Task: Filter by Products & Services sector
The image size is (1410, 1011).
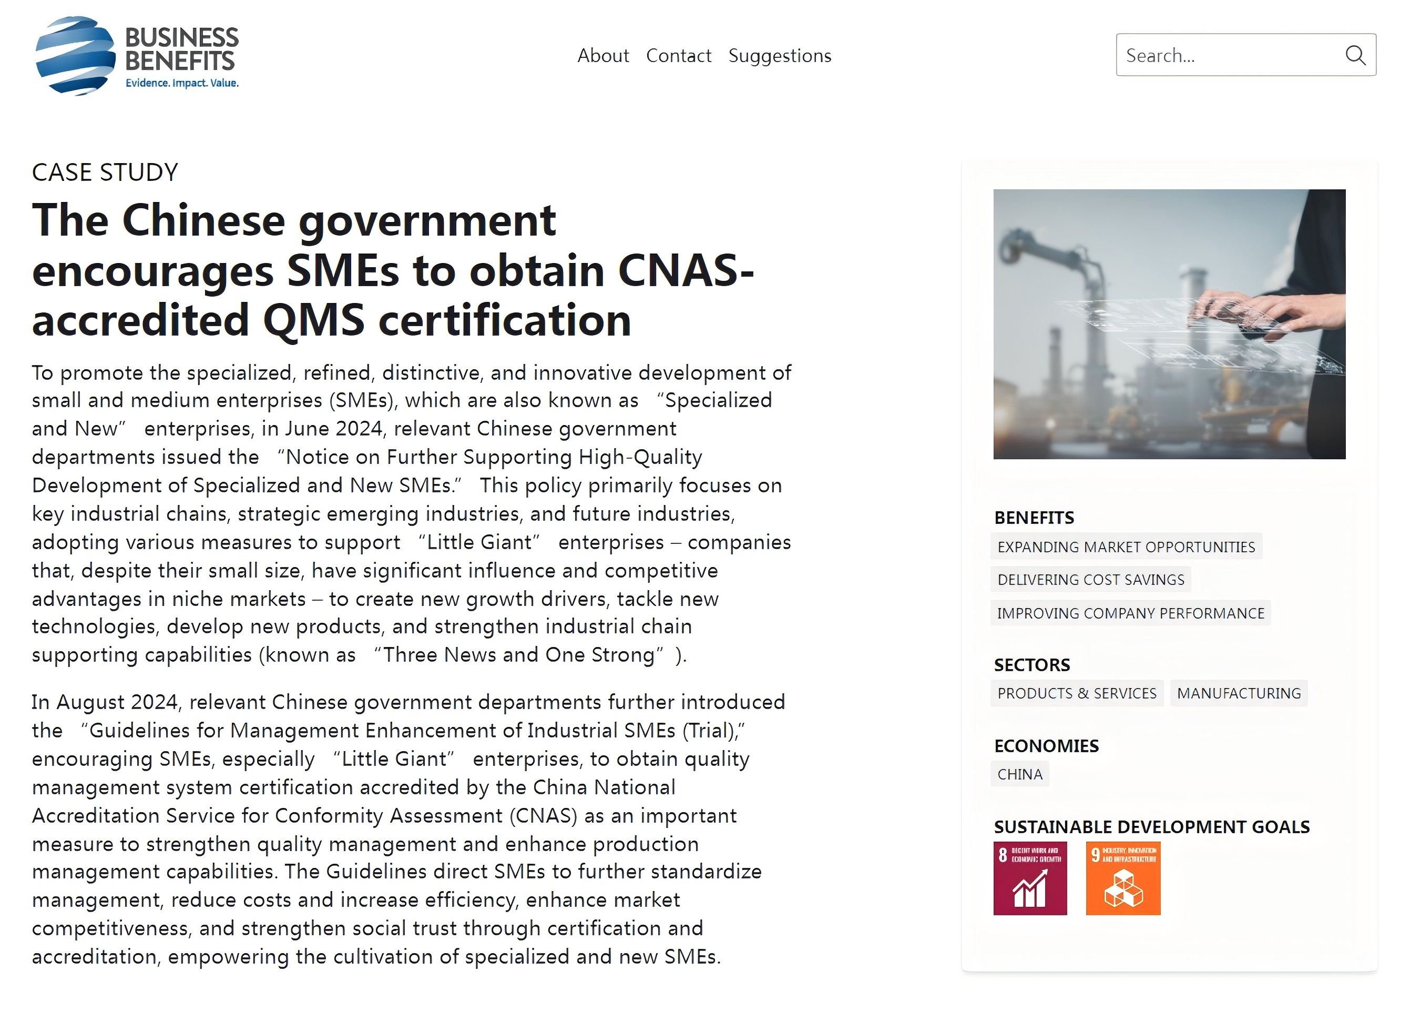Action: [1077, 693]
